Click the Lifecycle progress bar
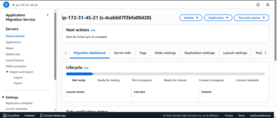Screen dimensions: 277x118 pyautogui.click(x=165, y=74)
